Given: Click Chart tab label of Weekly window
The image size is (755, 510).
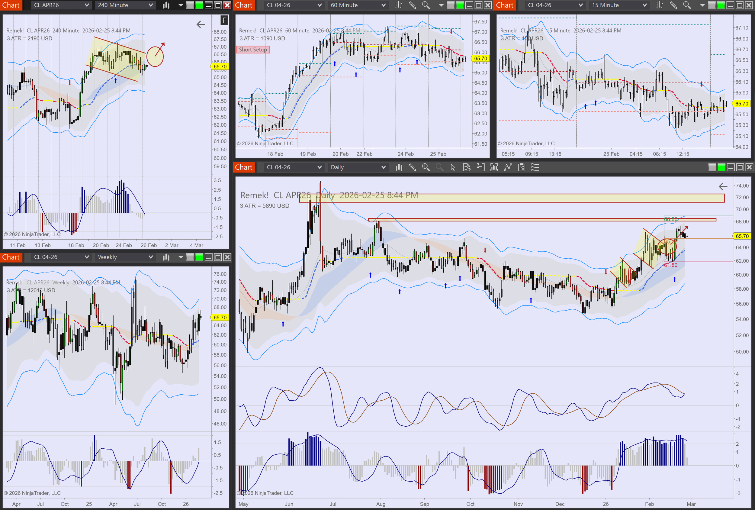Looking at the screenshot, I should (11, 257).
